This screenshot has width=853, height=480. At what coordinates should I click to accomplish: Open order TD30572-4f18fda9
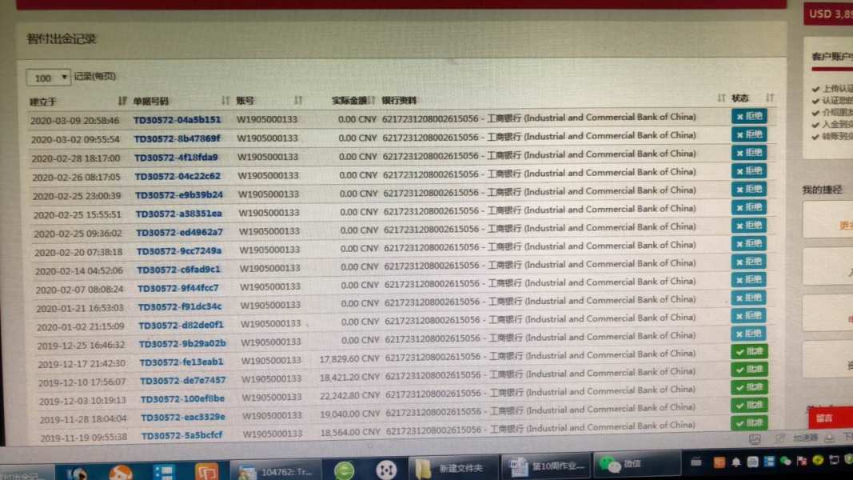point(176,158)
